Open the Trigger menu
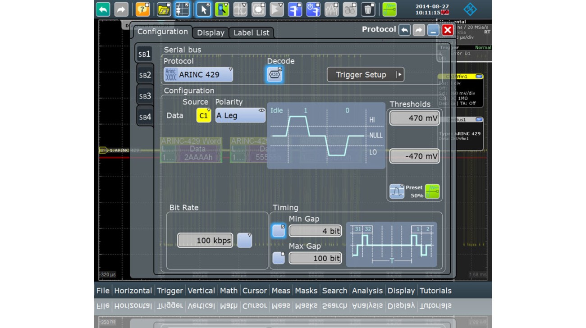 tap(170, 291)
